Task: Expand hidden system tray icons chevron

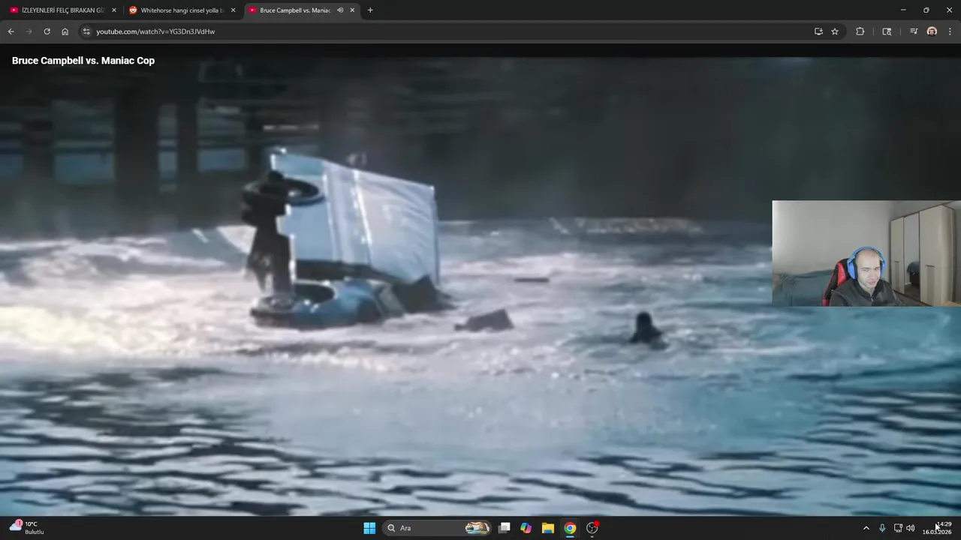Action: pos(866,528)
